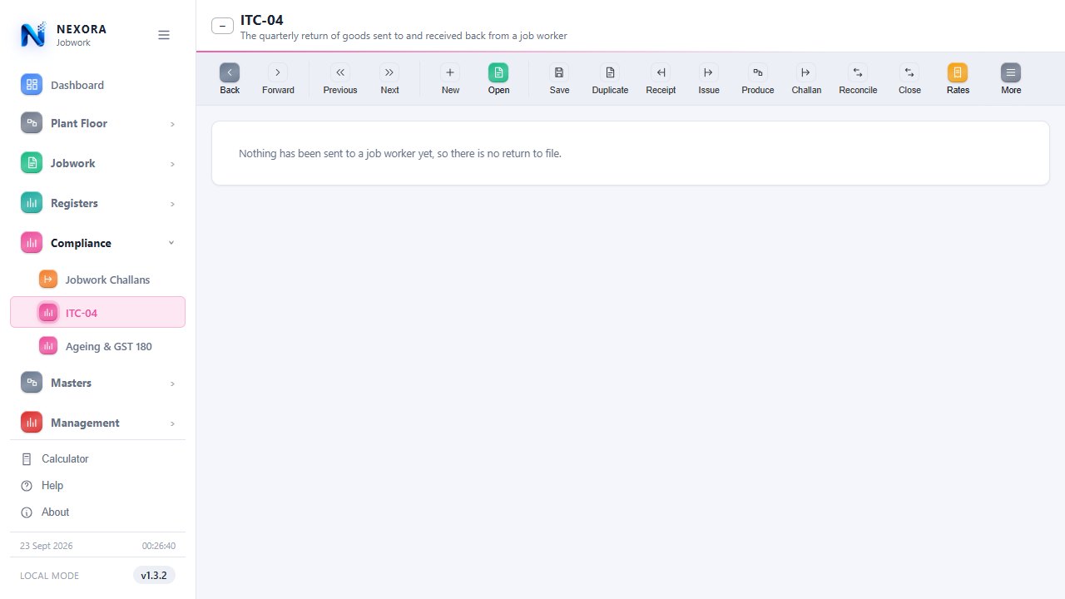Click the Challan toolbar icon
Viewport: 1065px width, 599px height.
[x=806, y=72]
